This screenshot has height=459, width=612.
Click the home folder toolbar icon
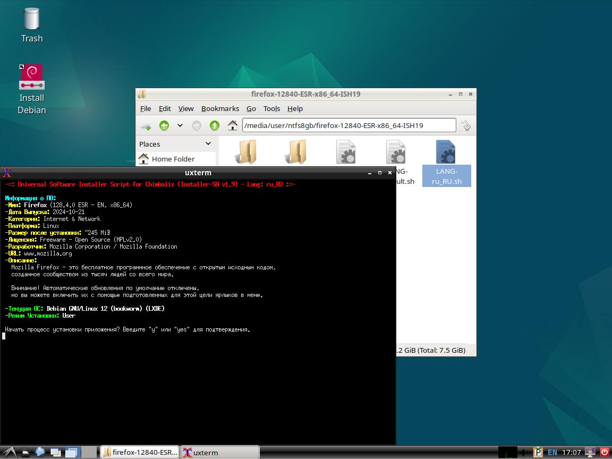[x=233, y=125]
